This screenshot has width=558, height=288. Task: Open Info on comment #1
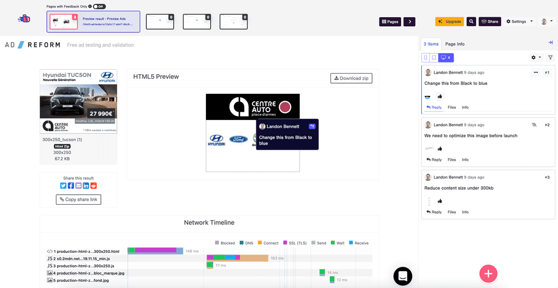465,107
